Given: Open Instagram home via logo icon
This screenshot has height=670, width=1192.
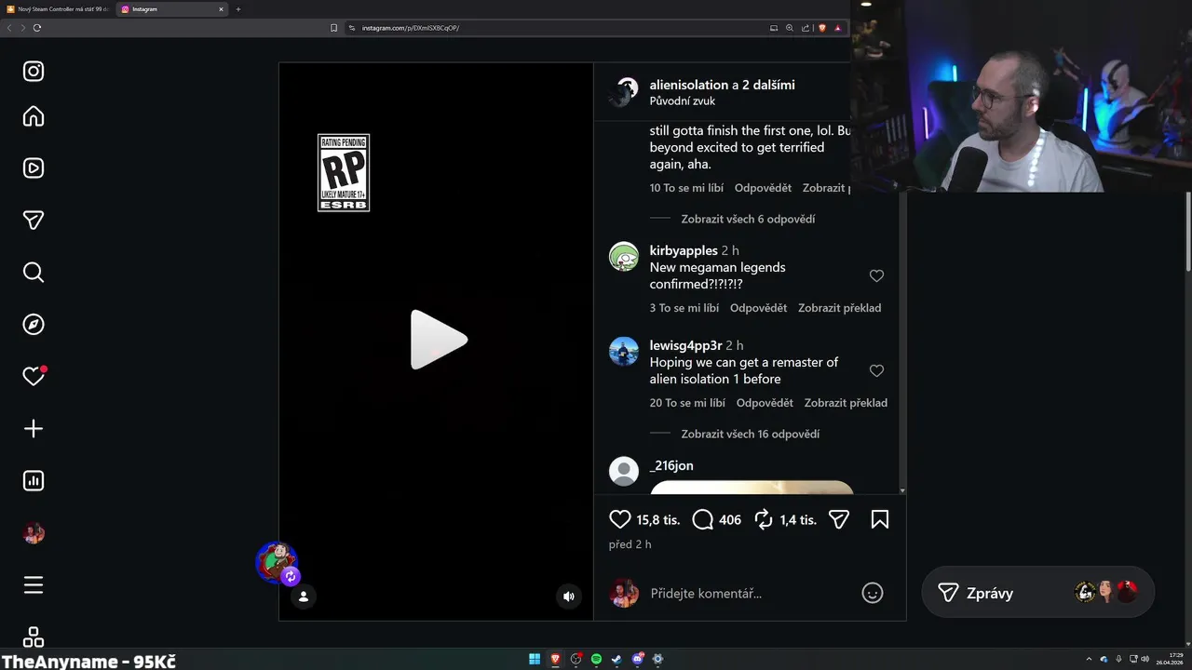Looking at the screenshot, I should (34, 72).
